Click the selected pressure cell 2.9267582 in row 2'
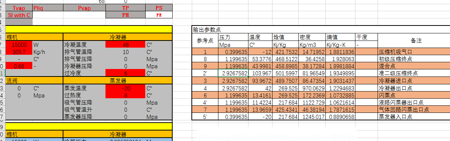Image resolution: width=450 pixels, height=141 pixels. tap(233, 73)
